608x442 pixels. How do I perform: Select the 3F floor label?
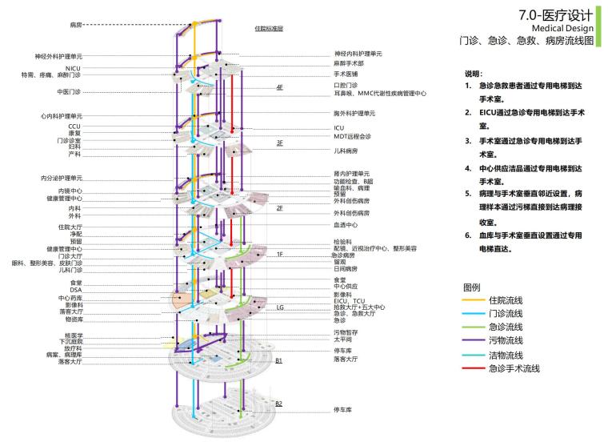[x=279, y=143]
